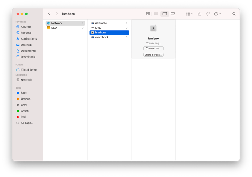Select the merribook computer
Image resolution: width=252 pixels, height=177 pixels.
109,37
